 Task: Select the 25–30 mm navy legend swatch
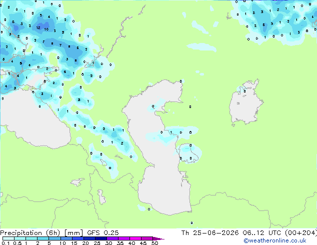click(100, 238)
